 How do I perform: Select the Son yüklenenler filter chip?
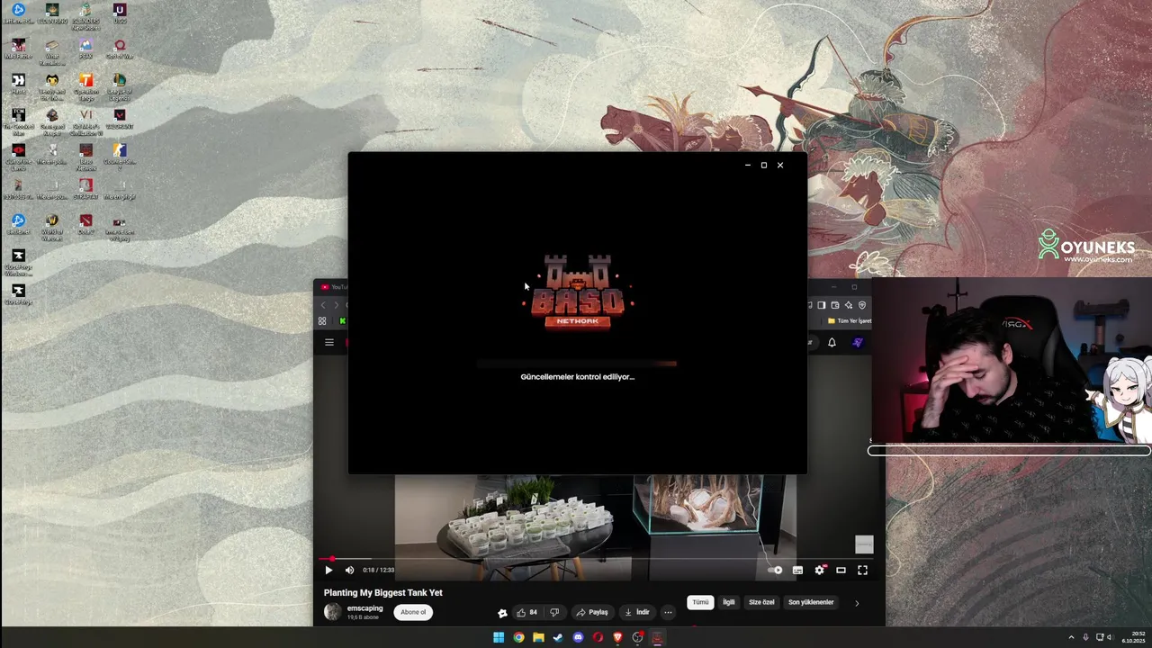(x=811, y=602)
